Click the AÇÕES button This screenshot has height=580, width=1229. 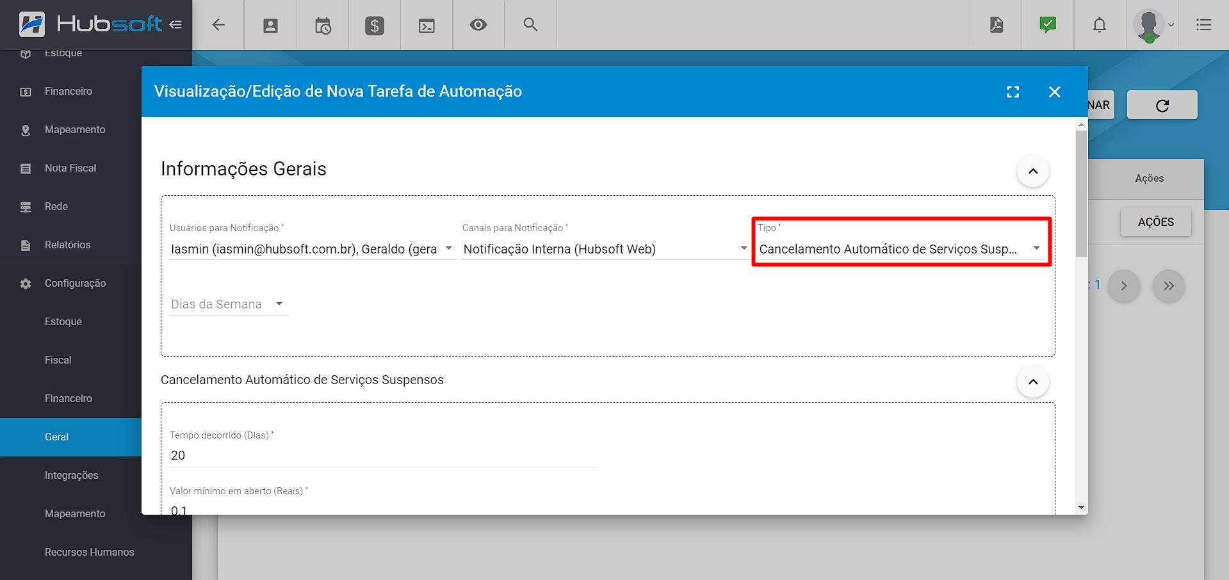pos(1156,222)
